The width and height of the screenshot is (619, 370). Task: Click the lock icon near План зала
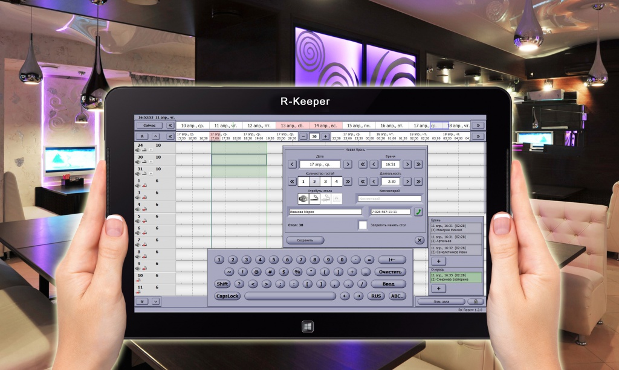click(x=475, y=301)
